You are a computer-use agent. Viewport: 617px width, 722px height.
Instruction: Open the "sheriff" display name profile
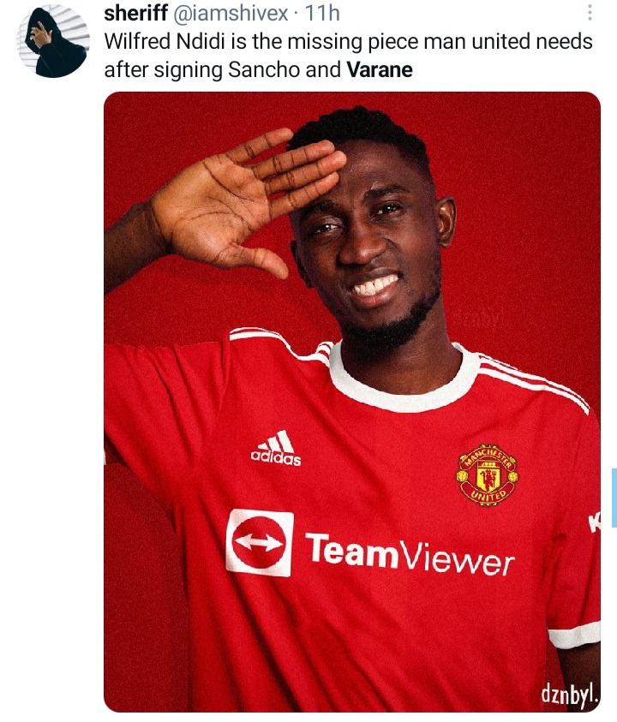pyautogui.click(x=135, y=13)
